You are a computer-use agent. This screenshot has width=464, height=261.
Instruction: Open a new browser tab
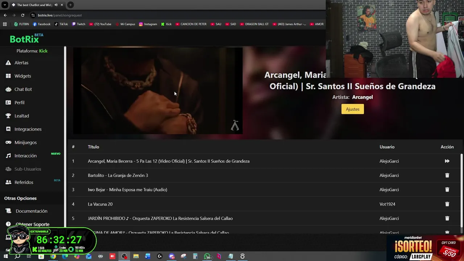pyautogui.click(x=70, y=5)
